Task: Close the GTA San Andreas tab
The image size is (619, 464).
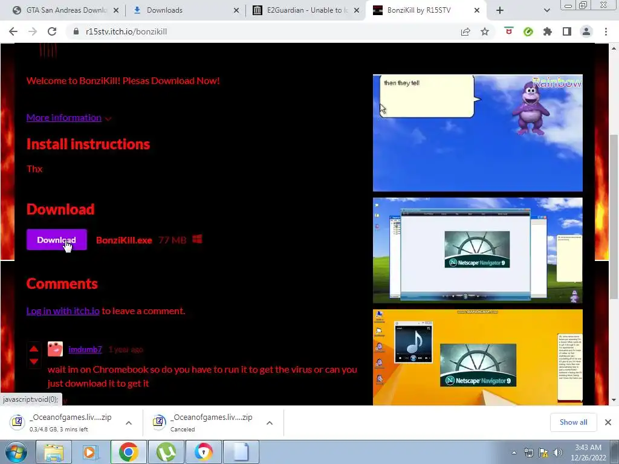Action: coord(116,10)
